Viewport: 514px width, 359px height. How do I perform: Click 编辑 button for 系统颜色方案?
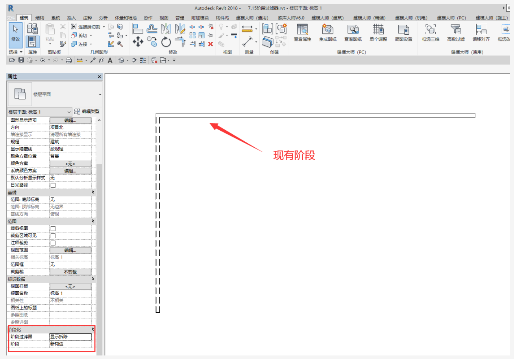(70, 171)
